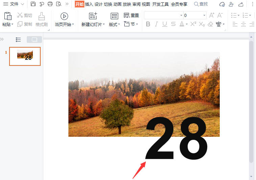The width and height of the screenshot is (256, 180).
Task: Open the font size dropdown
Action: pos(204,15)
